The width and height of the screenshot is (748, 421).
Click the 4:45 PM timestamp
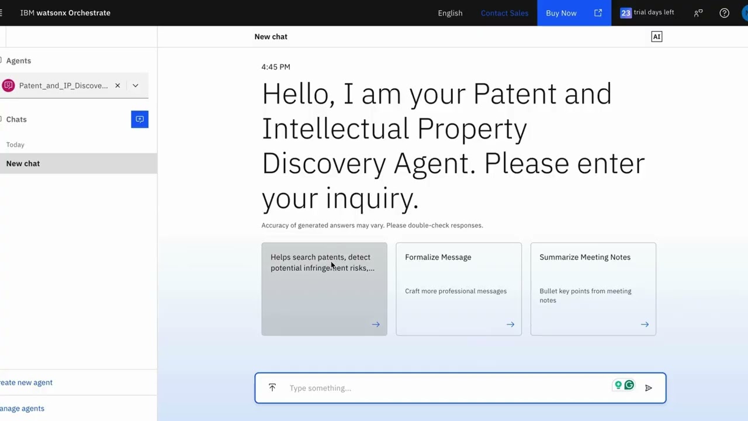[276, 67]
